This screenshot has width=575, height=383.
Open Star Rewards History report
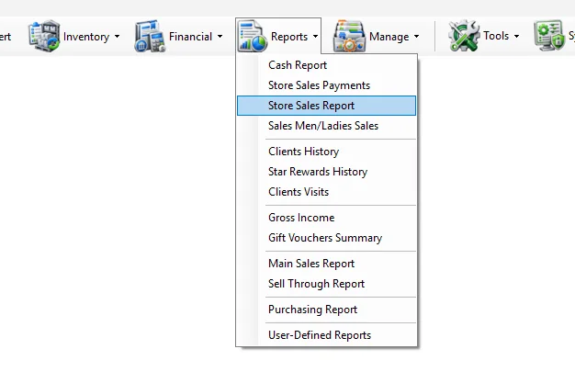[x=326, y=172]
